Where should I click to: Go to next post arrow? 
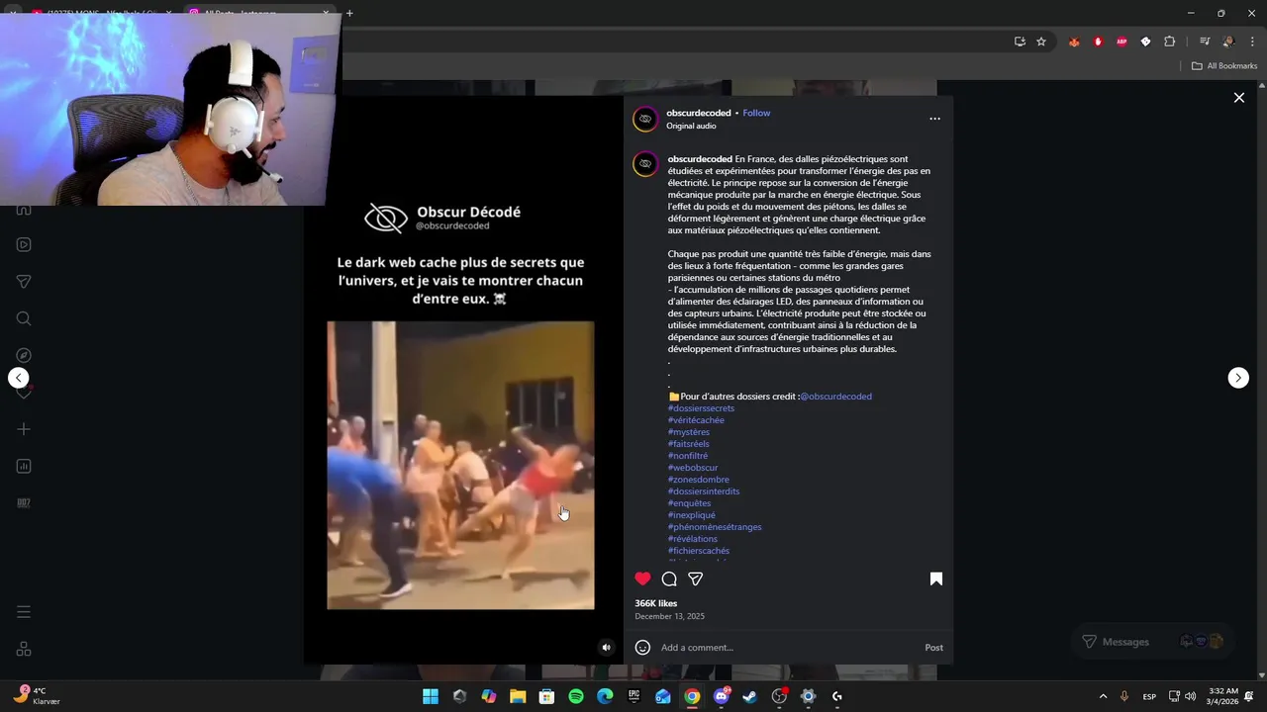point(1238,378)
